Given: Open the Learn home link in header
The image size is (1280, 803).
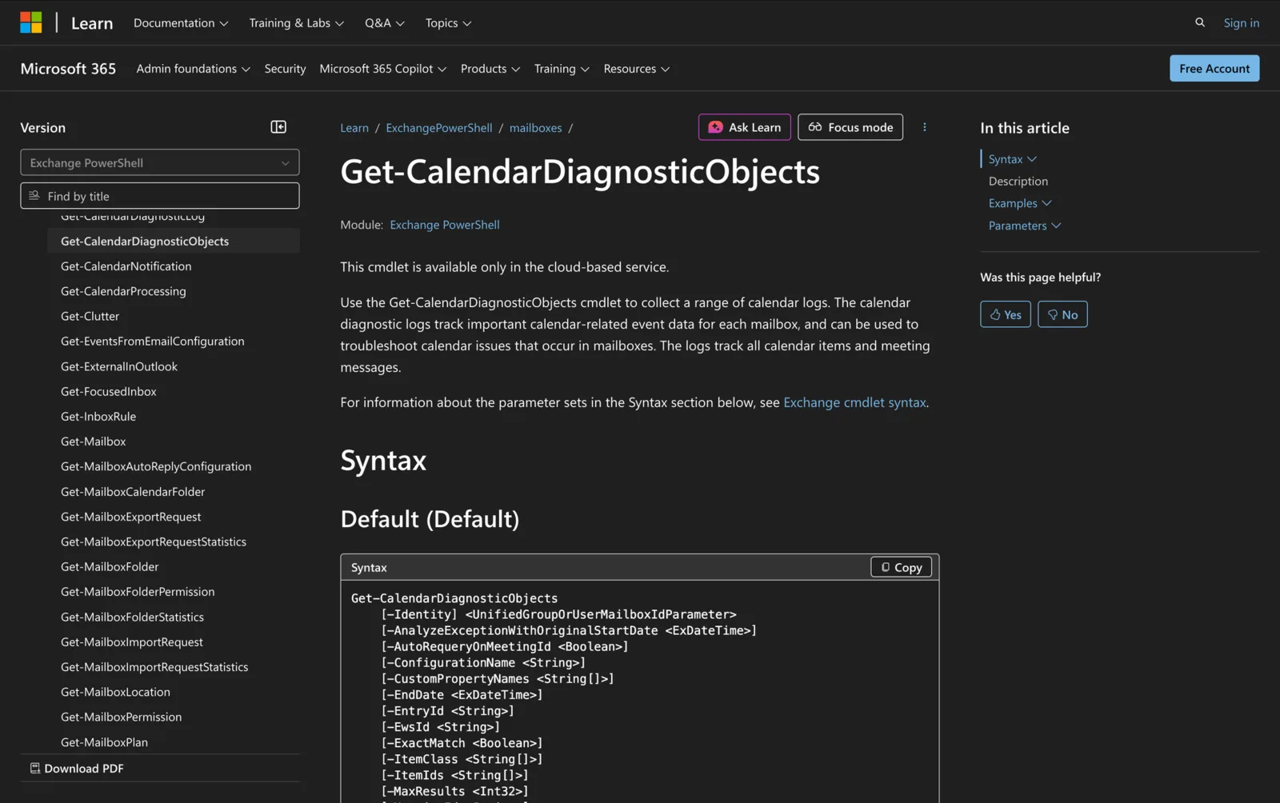Looking at the screenshot, I should (92, 22).
